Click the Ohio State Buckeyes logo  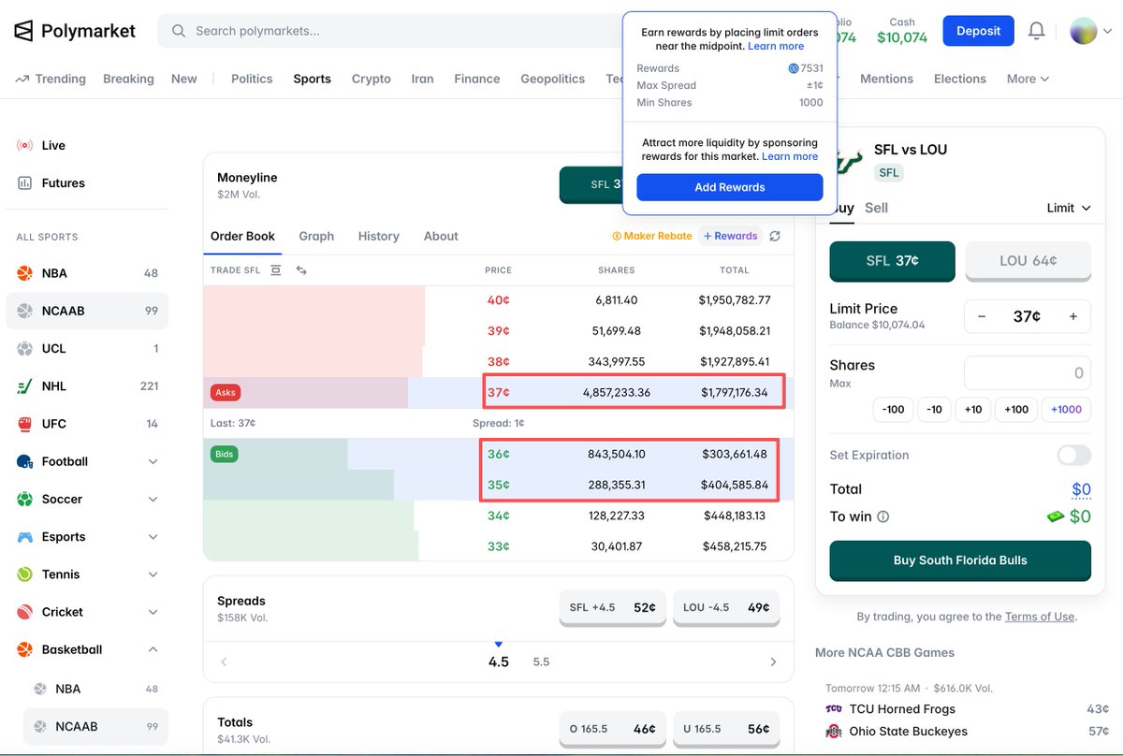pyautogui.click(x=833, y=732)
